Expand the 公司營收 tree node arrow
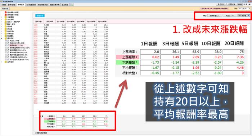The height and width of the screenshot is (136, 252). pos(1,62)
